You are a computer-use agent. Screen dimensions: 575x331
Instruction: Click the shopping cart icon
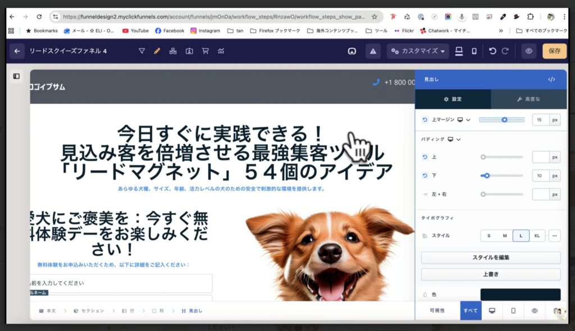coord(206,50)
